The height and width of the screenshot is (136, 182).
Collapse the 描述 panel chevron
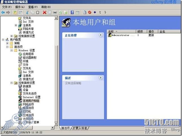[101, 78]
